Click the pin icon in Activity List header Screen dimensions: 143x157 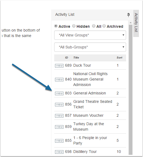tap(128, 15)
